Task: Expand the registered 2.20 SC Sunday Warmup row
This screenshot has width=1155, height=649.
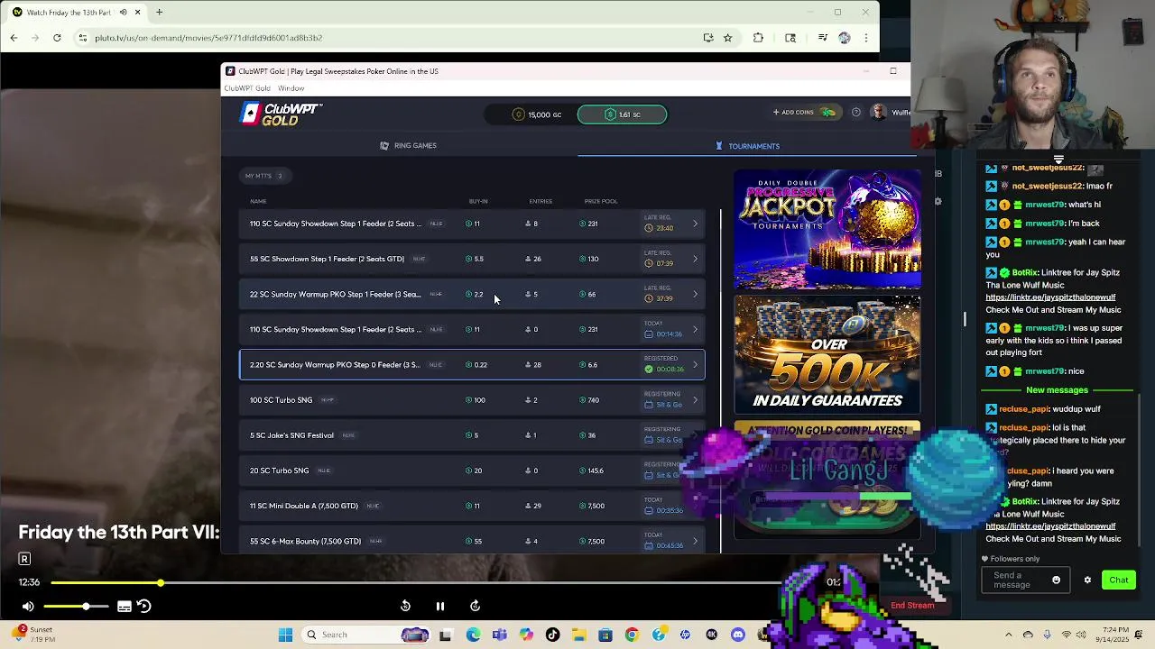Action: 695,365
